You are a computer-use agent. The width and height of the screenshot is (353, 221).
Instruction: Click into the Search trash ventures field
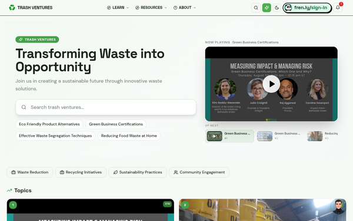click(106, 107)
